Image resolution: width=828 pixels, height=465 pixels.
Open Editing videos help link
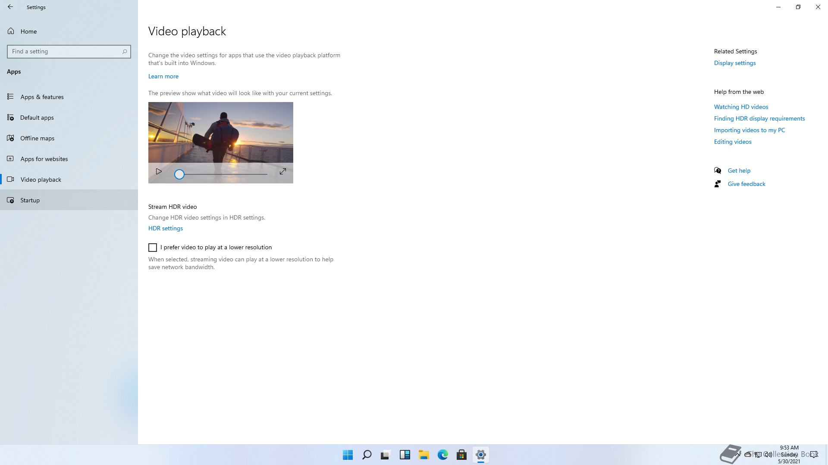[733, 142]
